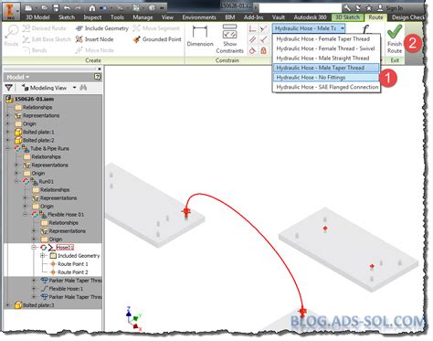The width and height of the screenshot is (433, 341).
Task: Expand the Bolted plate:1 node
Action: point(7,132)
